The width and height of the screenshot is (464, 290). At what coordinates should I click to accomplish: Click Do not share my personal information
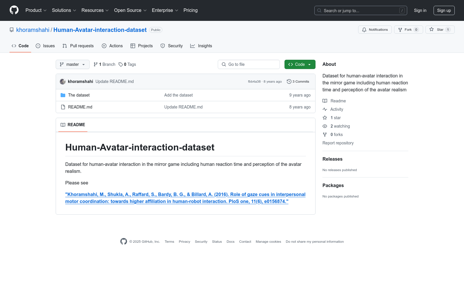click(315, 242)
